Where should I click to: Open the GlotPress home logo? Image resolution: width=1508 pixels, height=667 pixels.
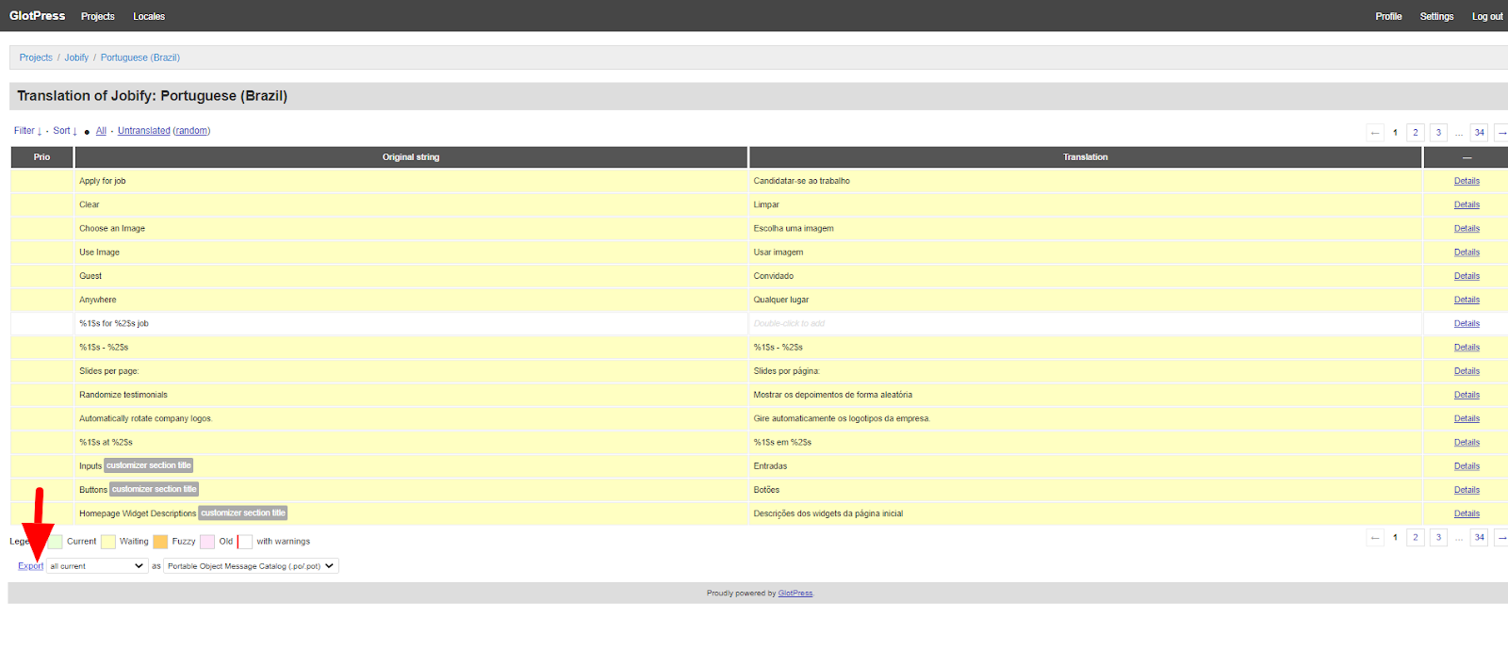(38, 16)
